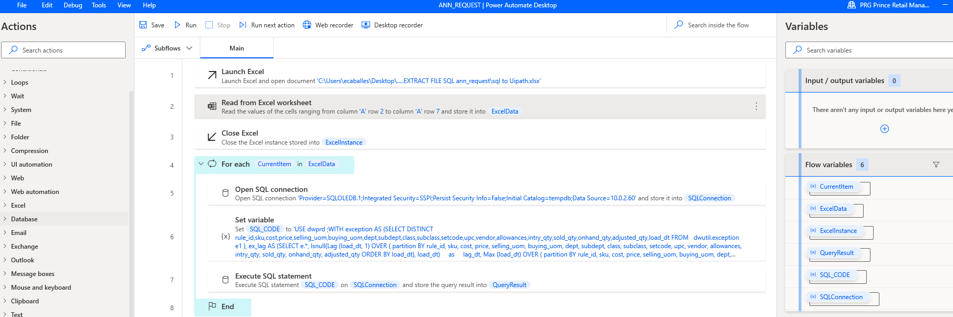Expand the Mouse and keyboard action group
The image size is (953, 317).
[5, 287]
